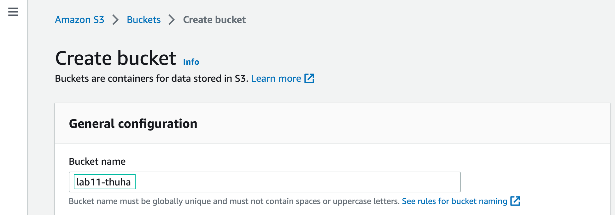Select the text lab11-thuha in the field
This screenshot has height=215, width=615.
pos(105,182)
